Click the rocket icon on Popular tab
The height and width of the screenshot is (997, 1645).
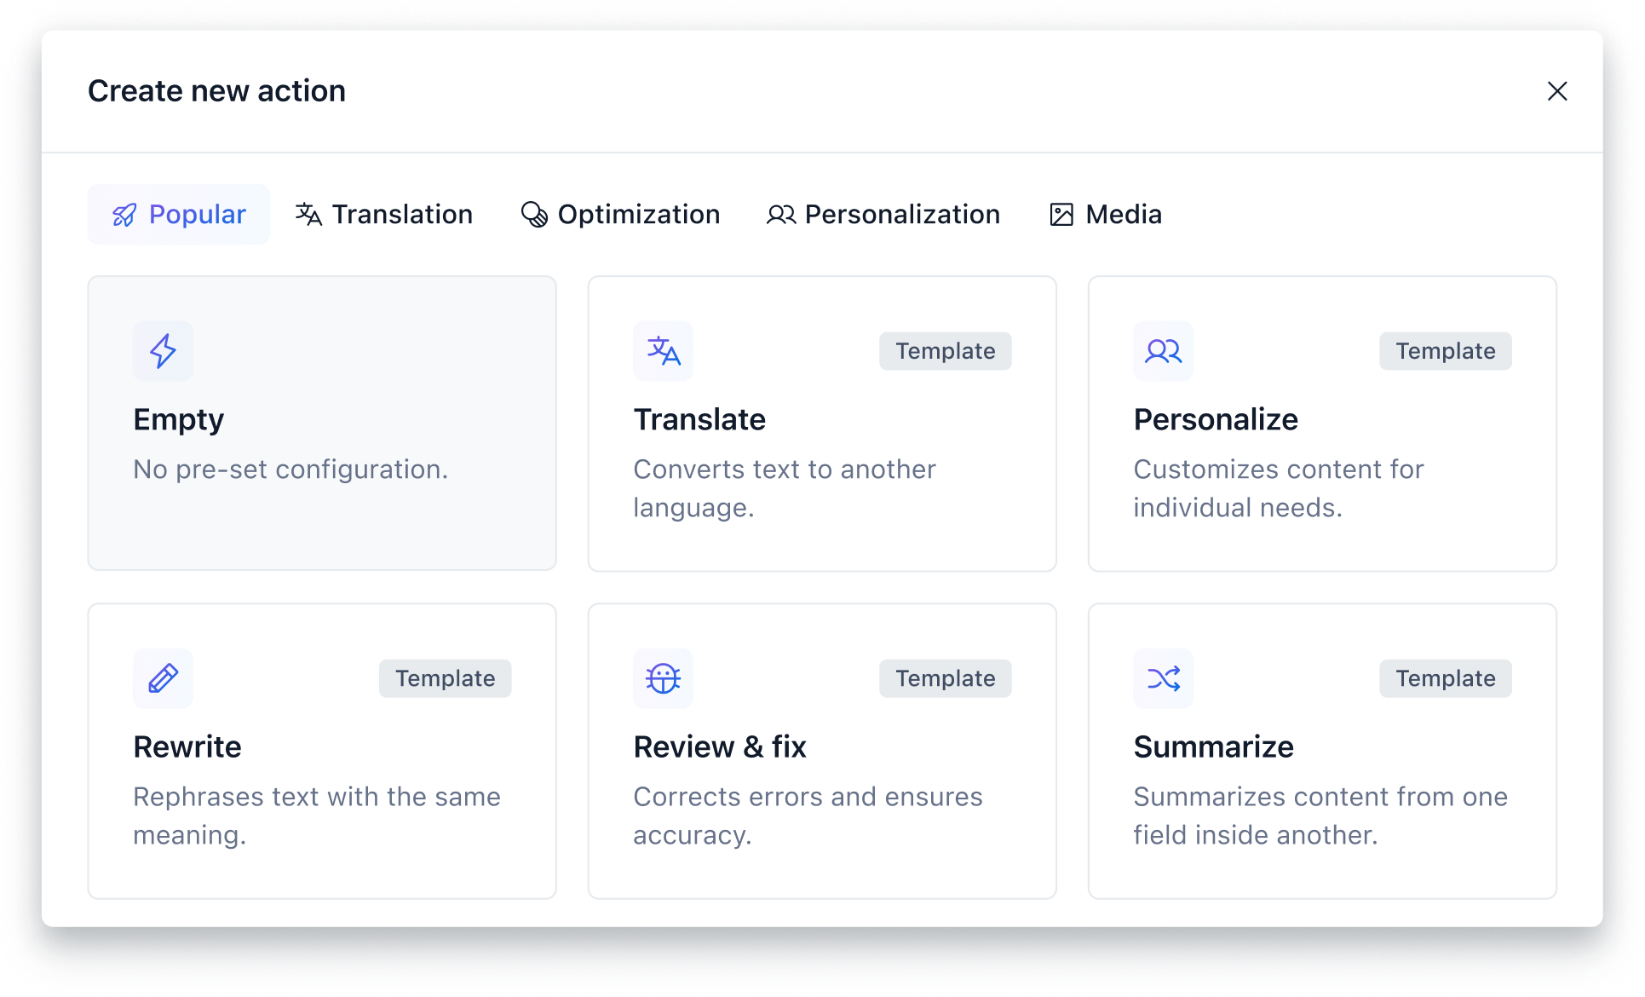click(124, 215)
